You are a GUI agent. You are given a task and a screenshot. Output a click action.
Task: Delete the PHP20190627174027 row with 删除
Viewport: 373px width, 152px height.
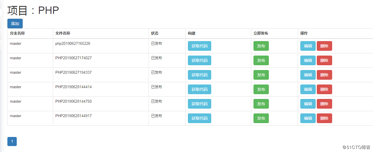[x=324, y=60]
